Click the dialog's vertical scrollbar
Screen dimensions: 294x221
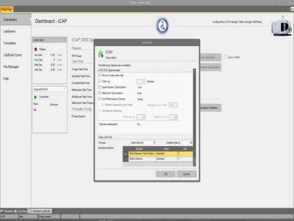pos(194,117)
